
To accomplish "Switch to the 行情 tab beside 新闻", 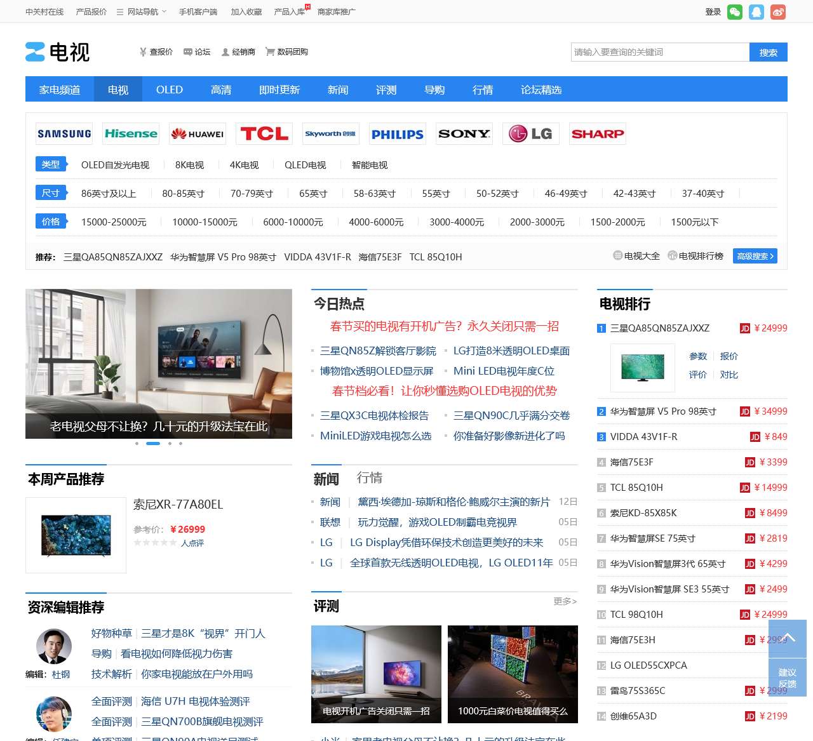I will pyautogui.click(x=370, y=477).
